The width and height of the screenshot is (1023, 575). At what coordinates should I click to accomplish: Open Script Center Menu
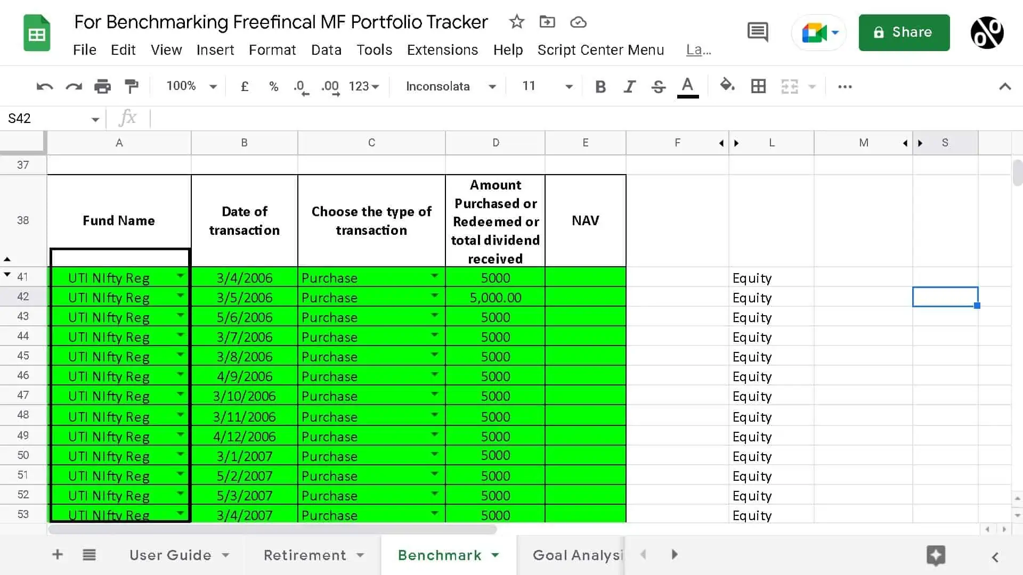click(x=600, y=50)
